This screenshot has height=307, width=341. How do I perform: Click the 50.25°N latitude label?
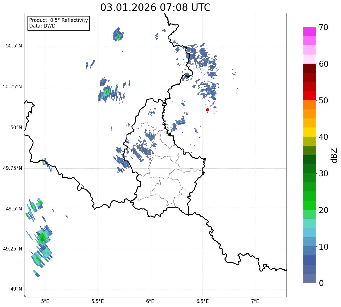pos(12,87)
